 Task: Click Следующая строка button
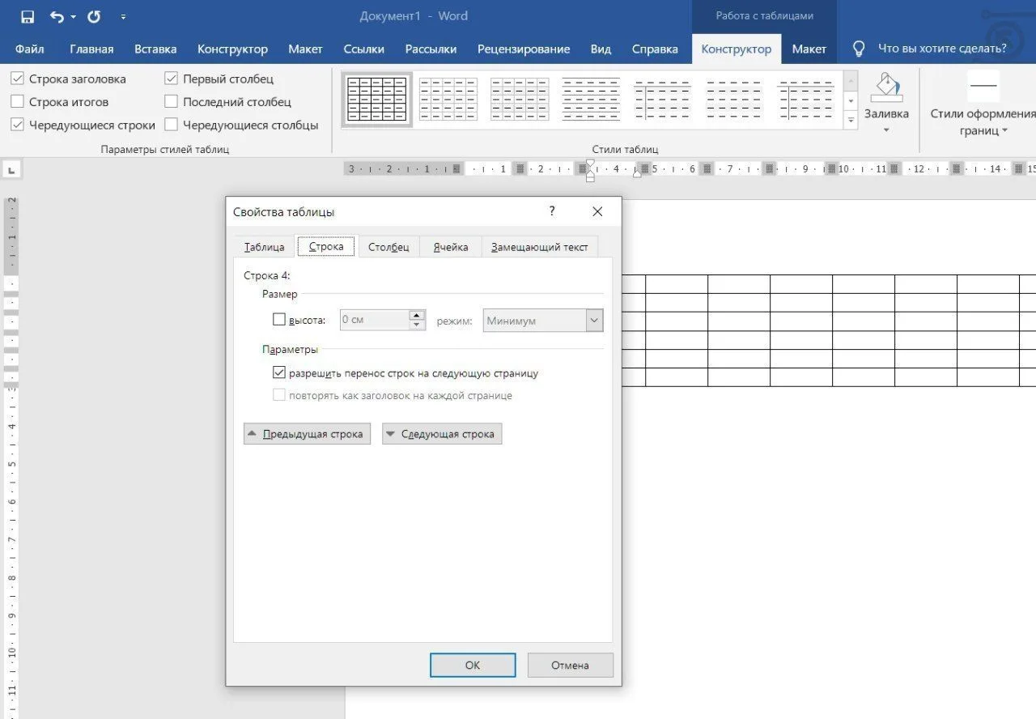coord(442,434)
